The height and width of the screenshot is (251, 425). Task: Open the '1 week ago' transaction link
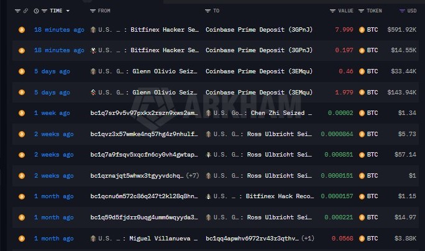[x=52, y=113]
